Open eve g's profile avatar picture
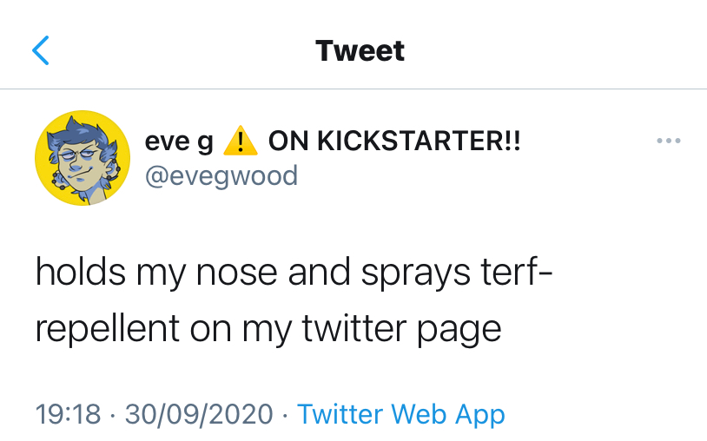707x441 pixels. pos(76,158)
